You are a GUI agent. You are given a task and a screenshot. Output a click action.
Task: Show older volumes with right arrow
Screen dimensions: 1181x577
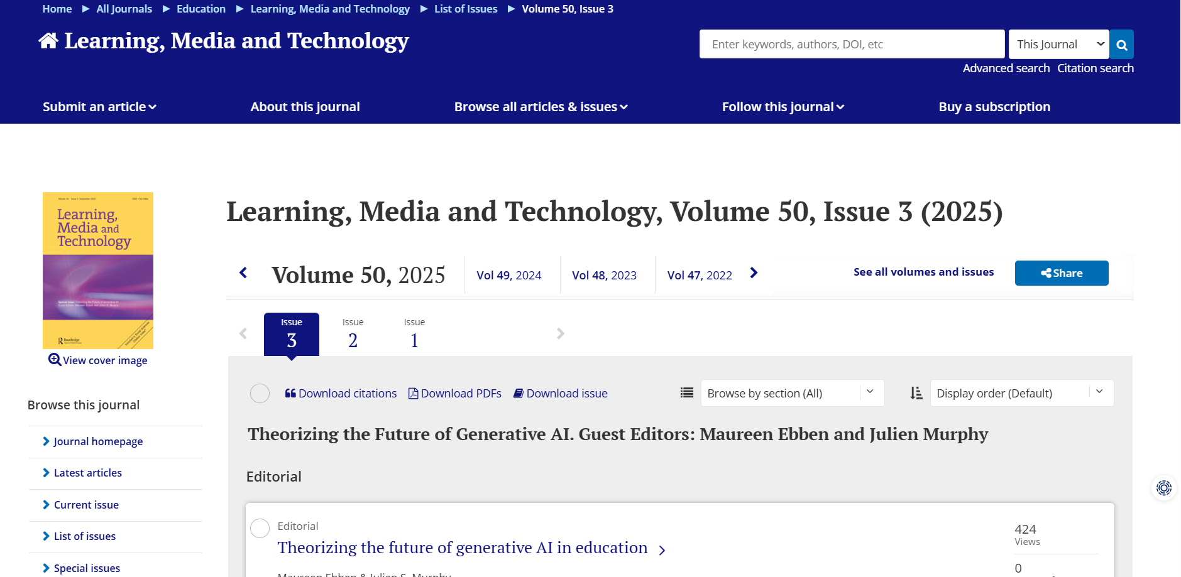tap(754, 272)
